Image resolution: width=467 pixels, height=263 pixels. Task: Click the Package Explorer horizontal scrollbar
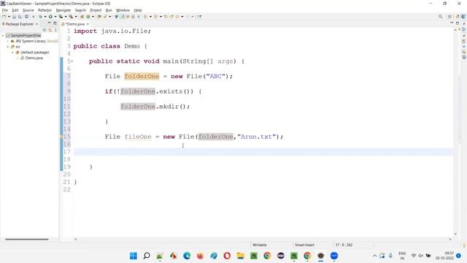tap(26, 239)
